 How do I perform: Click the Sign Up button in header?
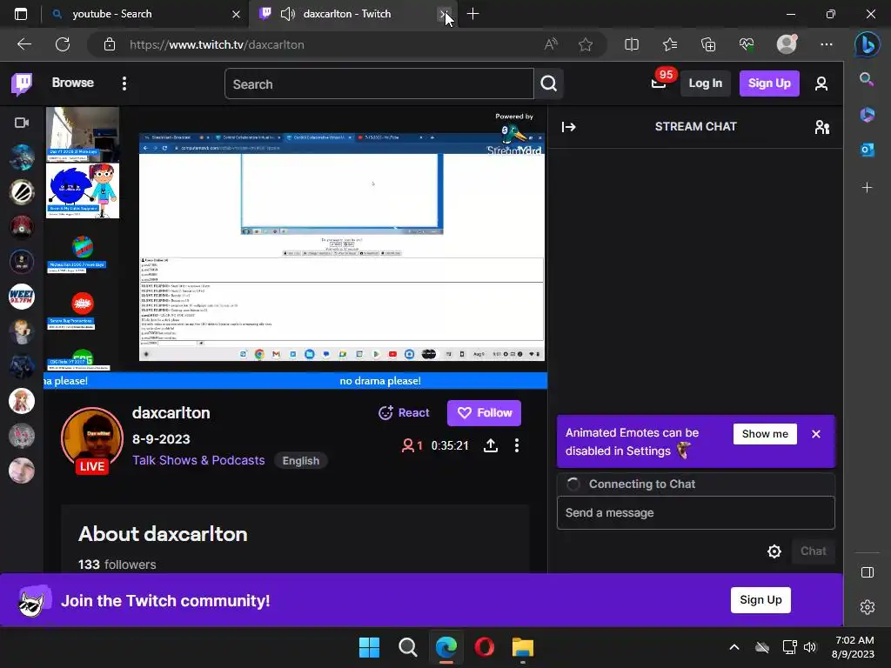coord(769,83)
